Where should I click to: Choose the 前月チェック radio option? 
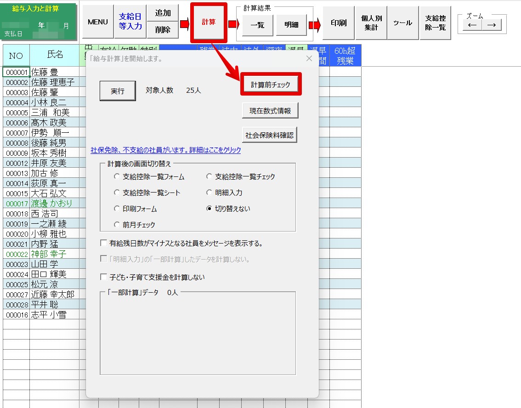[x=117, y=225]
